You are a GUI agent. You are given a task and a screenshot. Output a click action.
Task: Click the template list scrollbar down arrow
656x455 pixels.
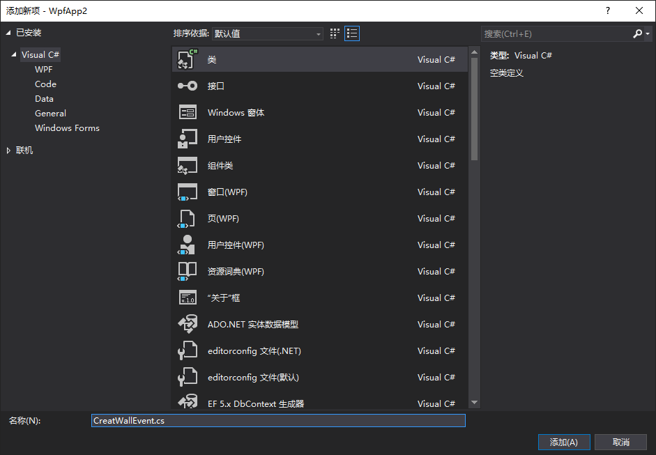474,402
